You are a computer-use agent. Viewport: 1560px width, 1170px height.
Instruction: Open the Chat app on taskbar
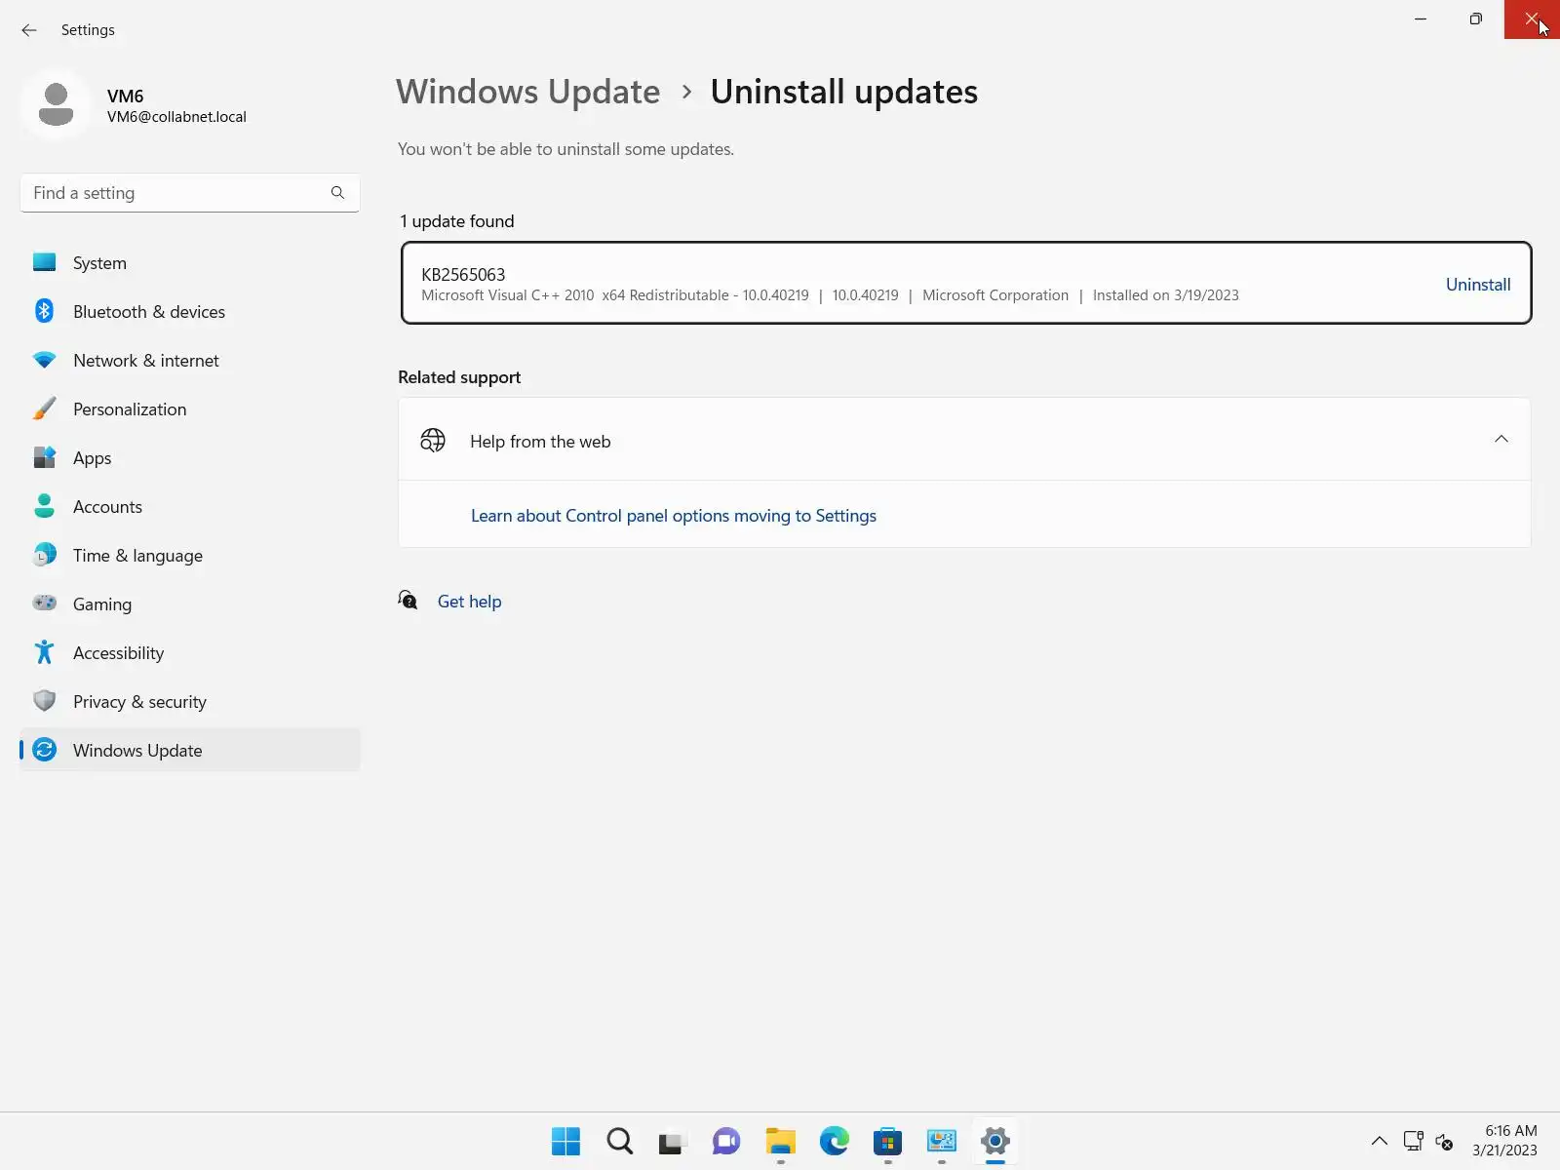point(726,1141)
